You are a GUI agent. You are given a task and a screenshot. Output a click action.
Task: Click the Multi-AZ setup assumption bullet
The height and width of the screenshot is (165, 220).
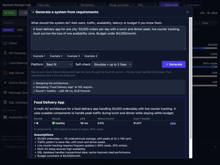(61, 149)
